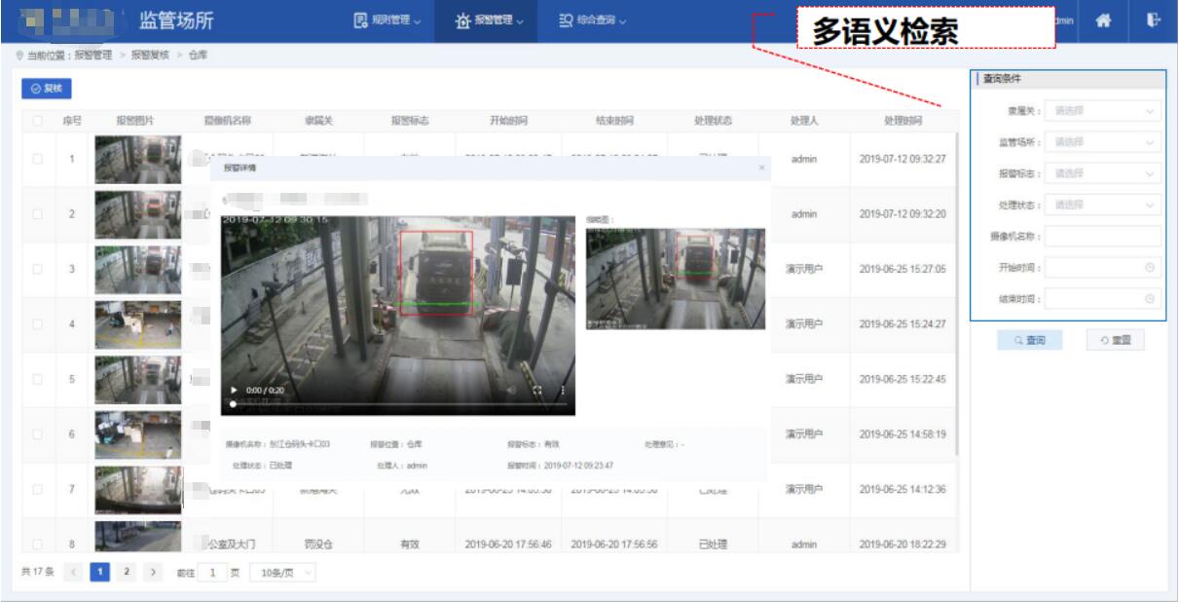The width and height of the screenshot is (1179, 602).
Task: Check the checkbox for row 8
Action: pyautogui.click(x=38, y=545)
